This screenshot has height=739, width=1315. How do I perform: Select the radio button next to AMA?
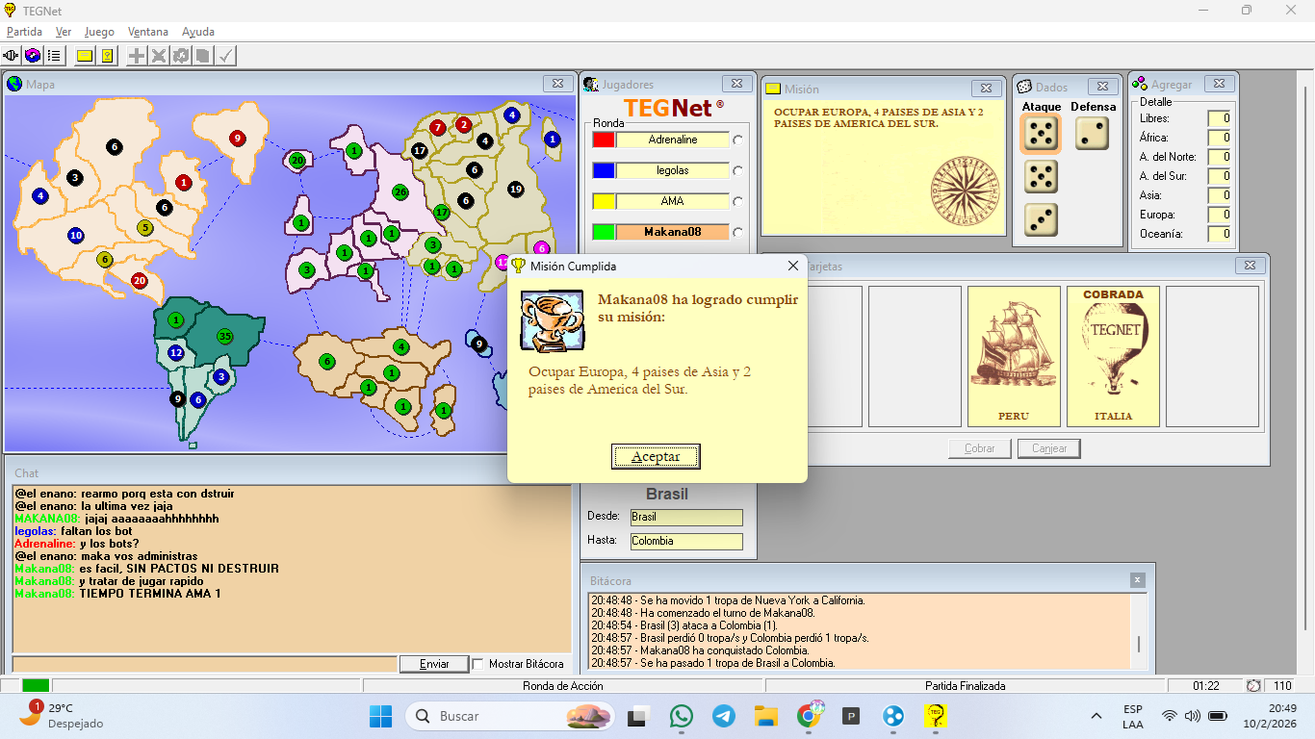click(738, 202)
